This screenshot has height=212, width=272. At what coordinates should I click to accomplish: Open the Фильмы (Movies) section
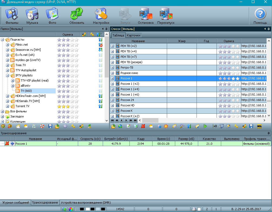coord(12,16)
